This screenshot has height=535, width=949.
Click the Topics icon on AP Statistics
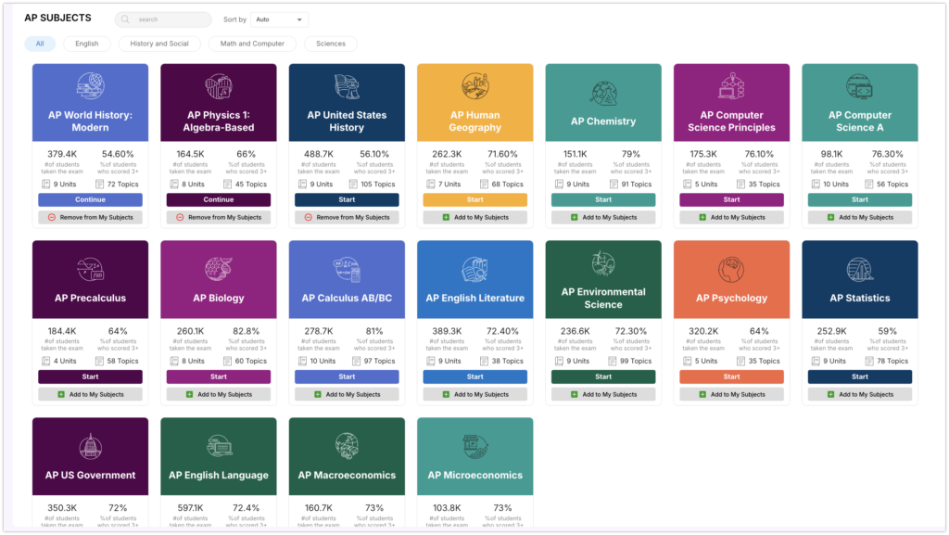pos(869,362)
